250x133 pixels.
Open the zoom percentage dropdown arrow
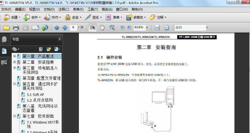(x=147, y=27)
